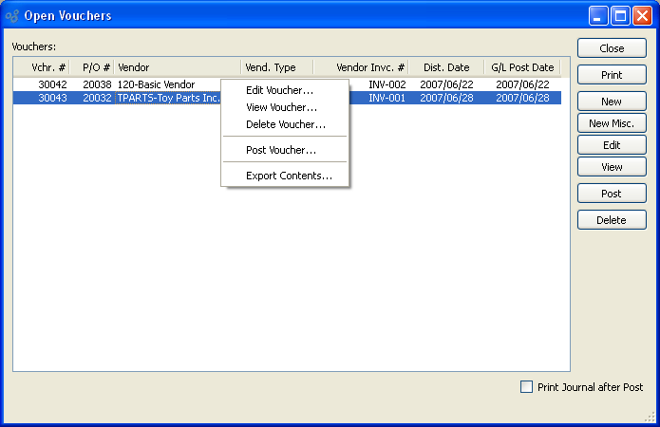
Task: Click Dist. Date 2007/06/22 cell
Action: [x=446, y=84]
